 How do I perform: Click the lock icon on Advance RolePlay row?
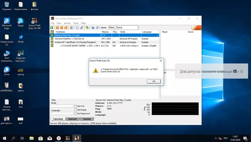coord(52,39)
